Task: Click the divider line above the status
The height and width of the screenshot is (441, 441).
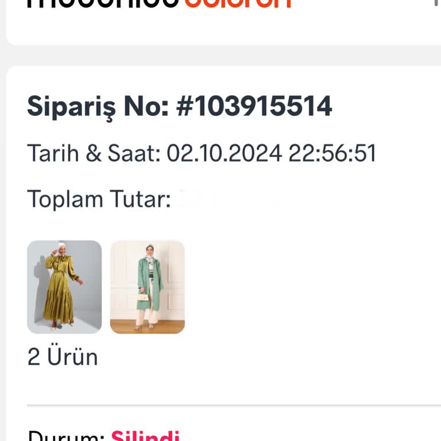Action: 230,405
